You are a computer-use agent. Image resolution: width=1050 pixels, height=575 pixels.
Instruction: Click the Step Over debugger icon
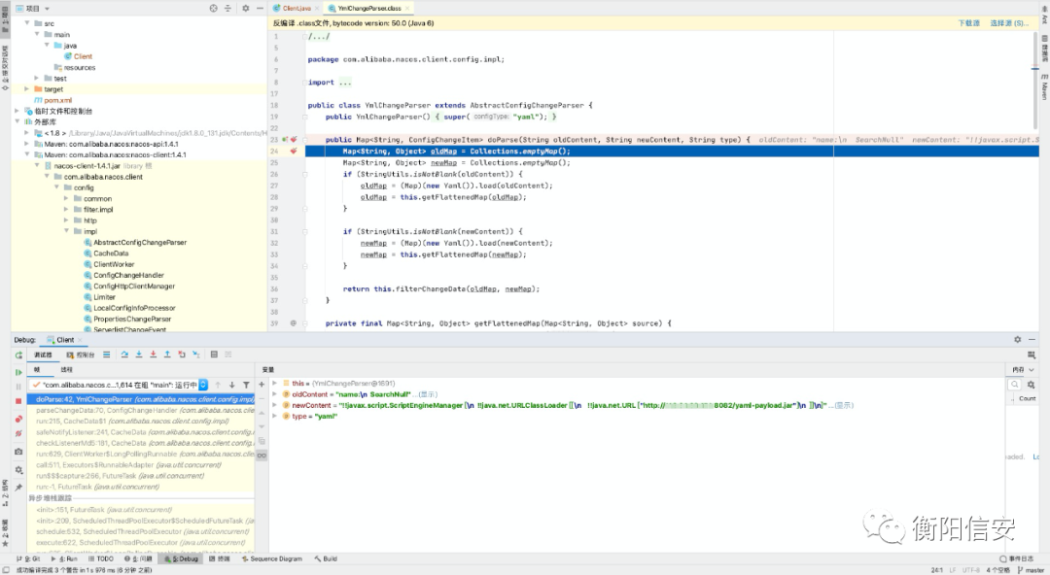tap(124, 355)
